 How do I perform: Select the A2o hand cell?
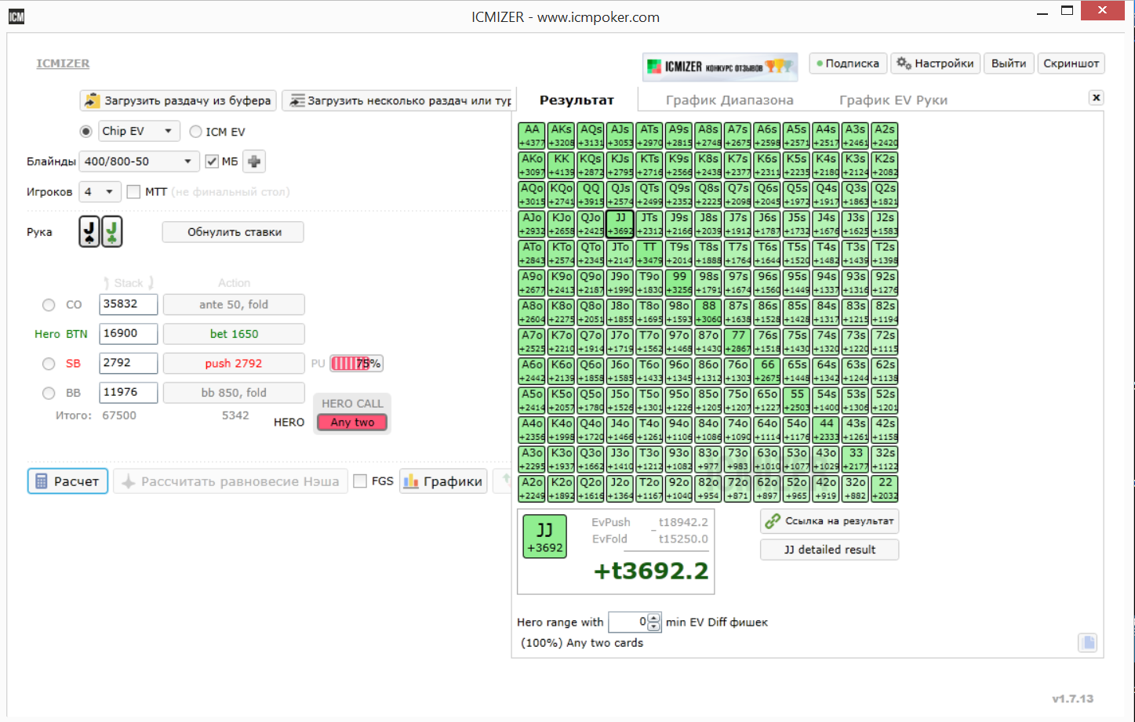click(x=533, y=488)
